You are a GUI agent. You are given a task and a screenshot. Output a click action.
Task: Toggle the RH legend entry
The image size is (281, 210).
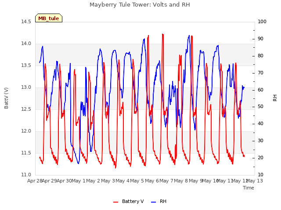(159, 201)
